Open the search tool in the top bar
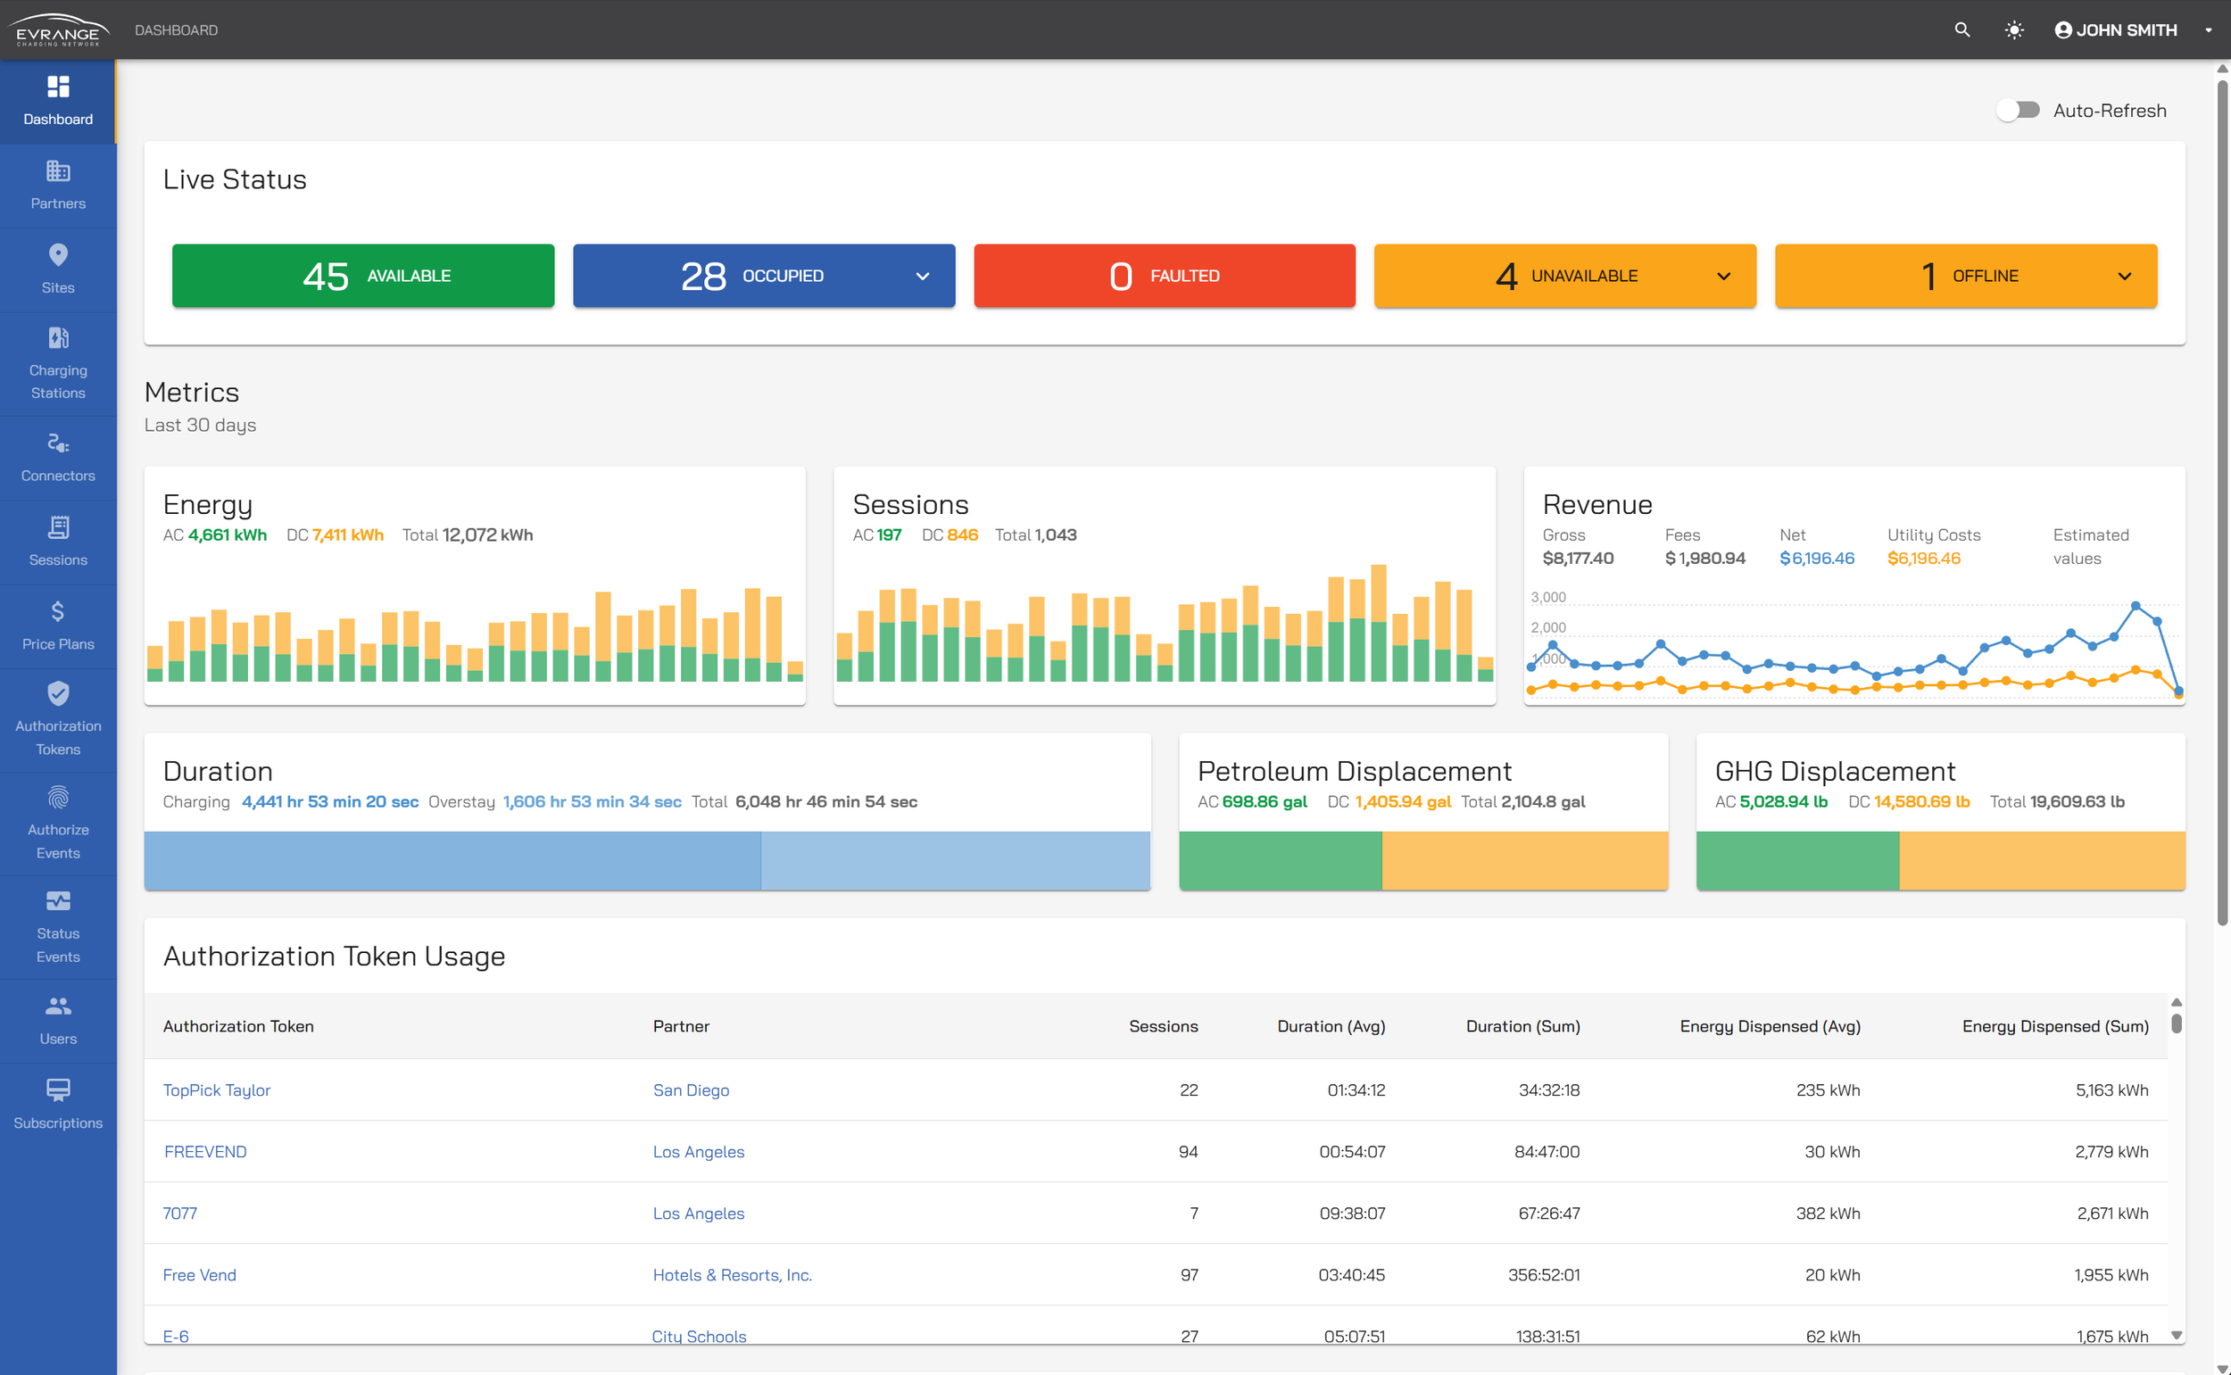This screenshot has width=2231, height=1375. click(x=1961, y=29)
